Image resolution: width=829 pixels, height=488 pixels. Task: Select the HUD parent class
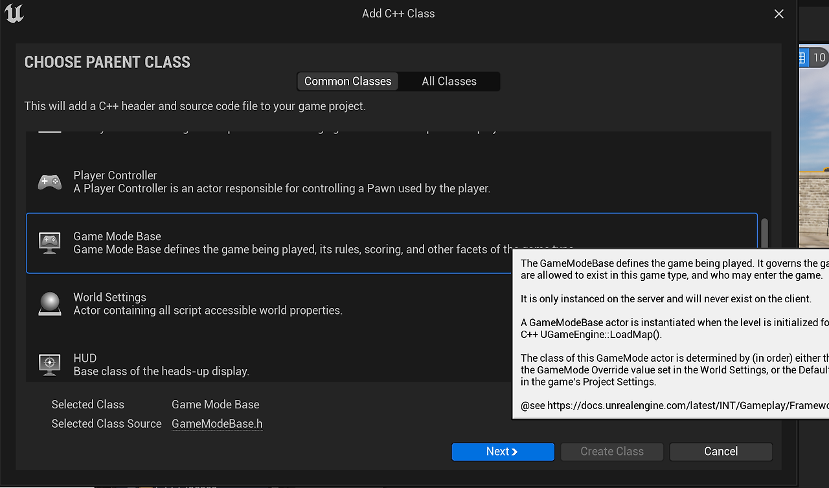[392, 359]
